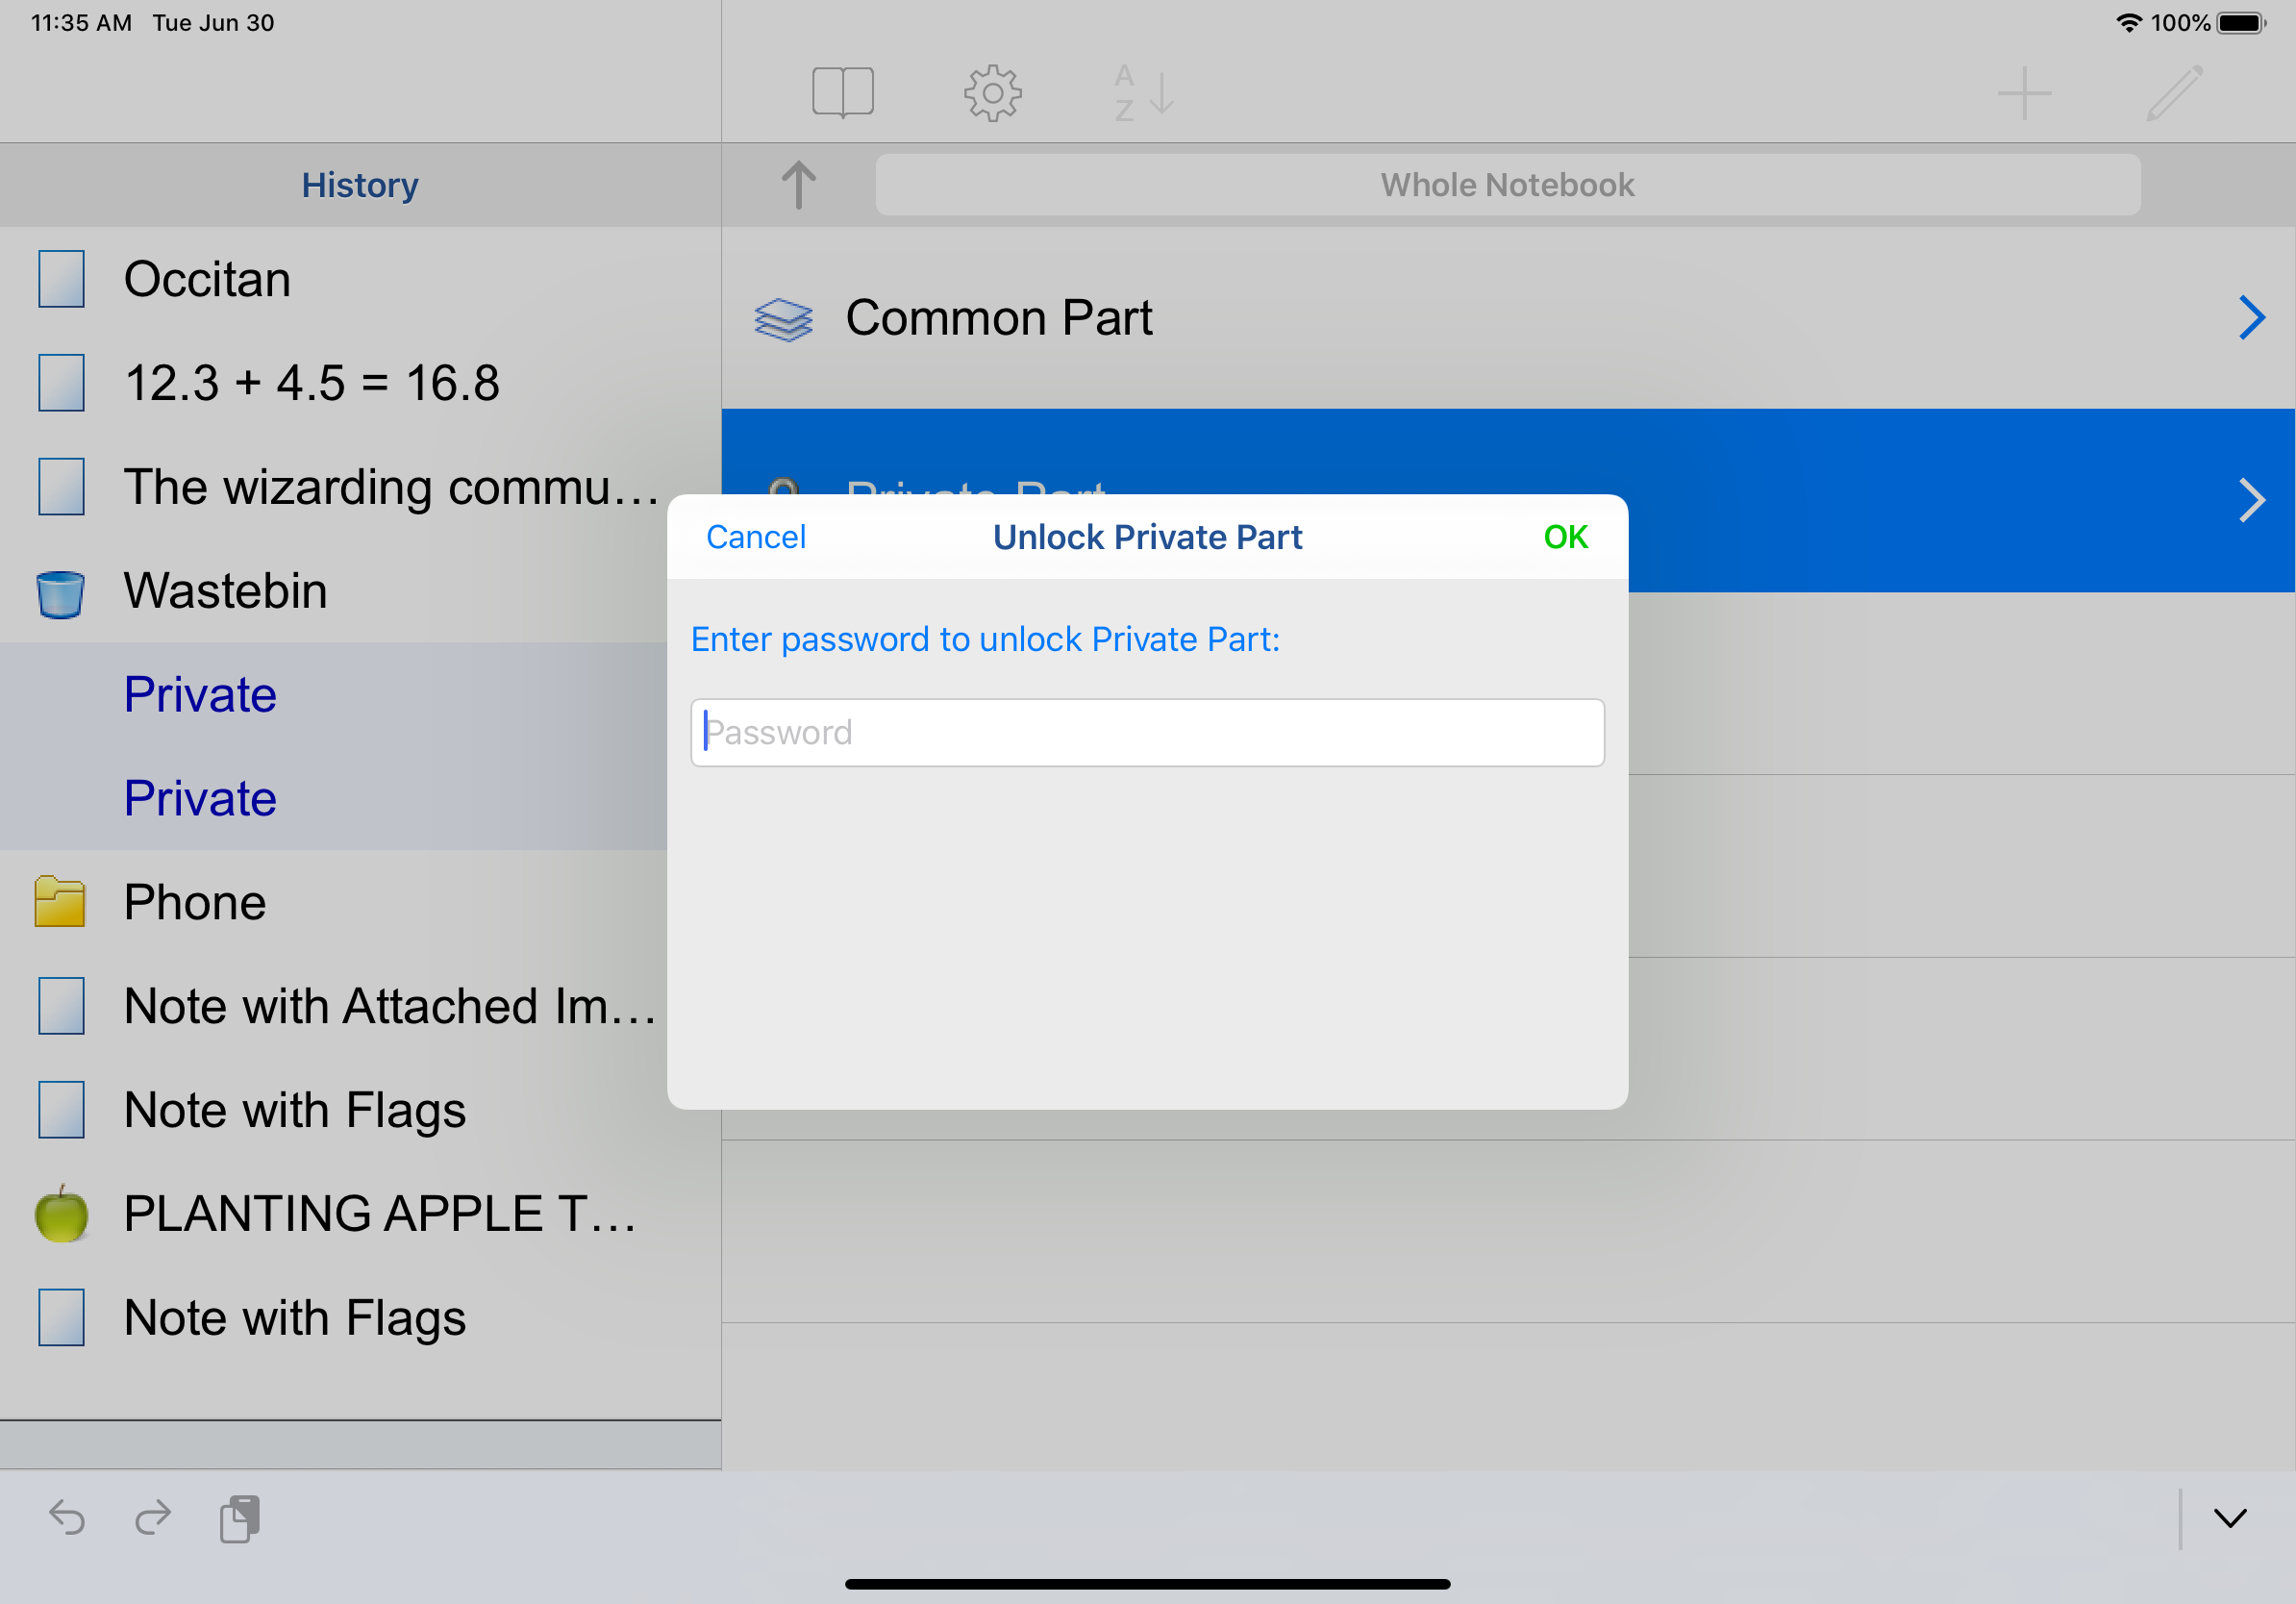Open the Wastebin in history
This screenshot has height=1604, width=2296.
point(225,591)
